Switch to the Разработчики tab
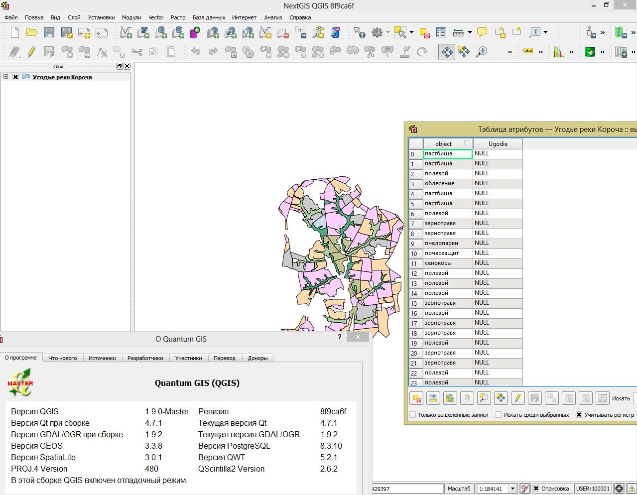637x495 pixels. pos(145,358)
